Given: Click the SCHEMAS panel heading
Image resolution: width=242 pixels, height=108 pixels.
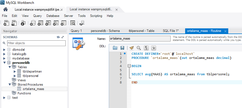Looking at the screenshot, I should 10,37.
